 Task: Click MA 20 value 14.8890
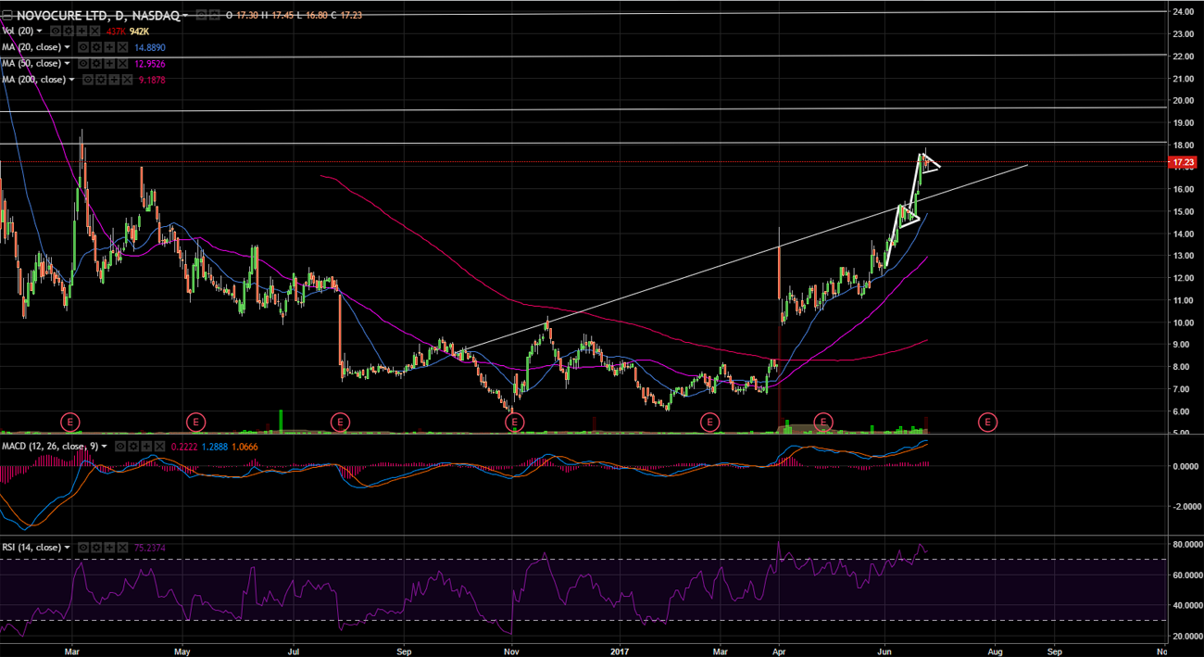(150, 47)
